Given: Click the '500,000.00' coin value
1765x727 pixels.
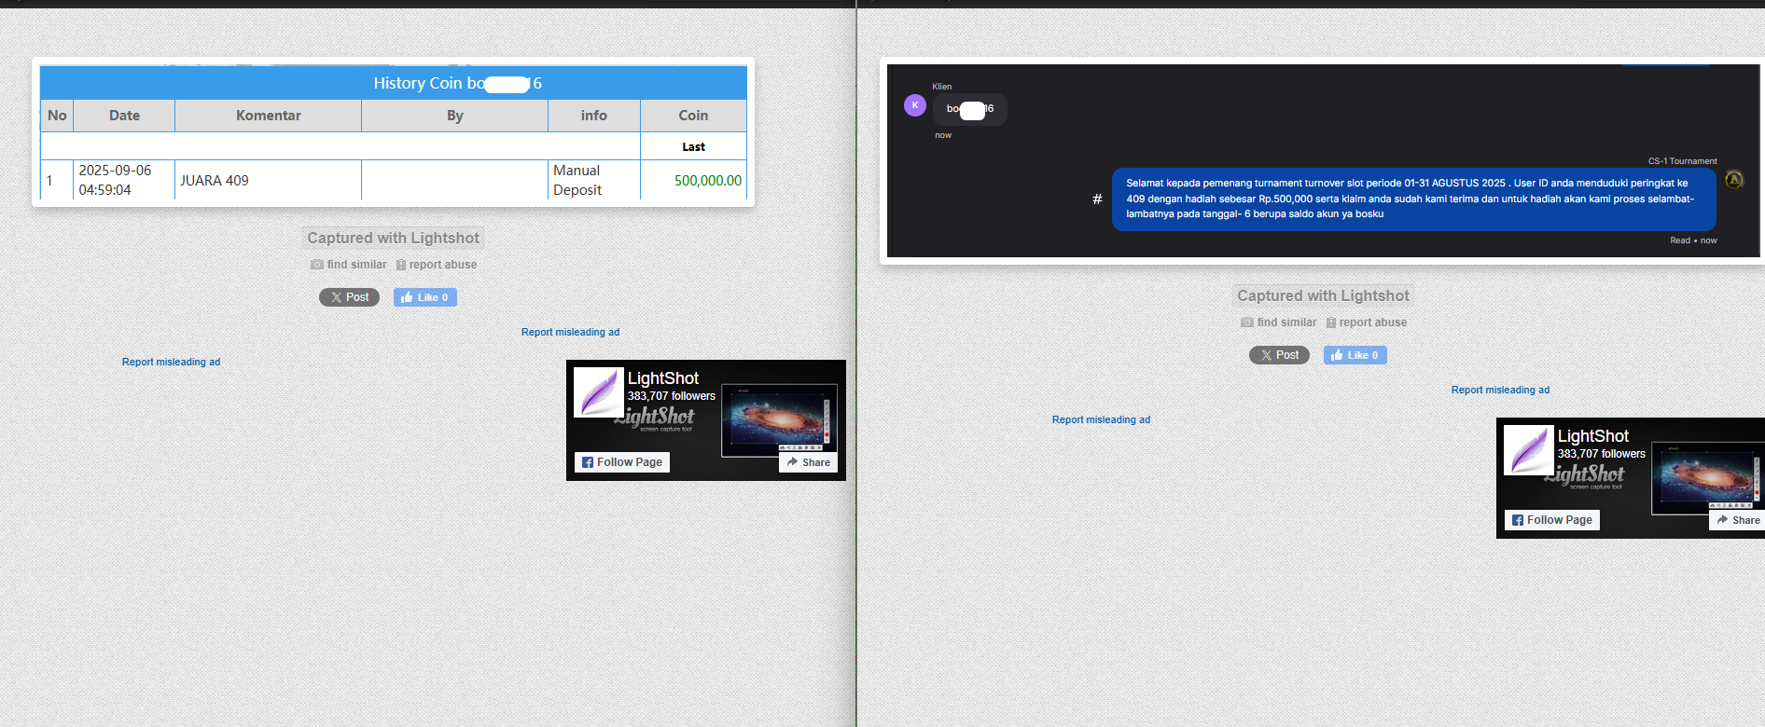Looking at the screenshot, I should [x=708, y=181].
